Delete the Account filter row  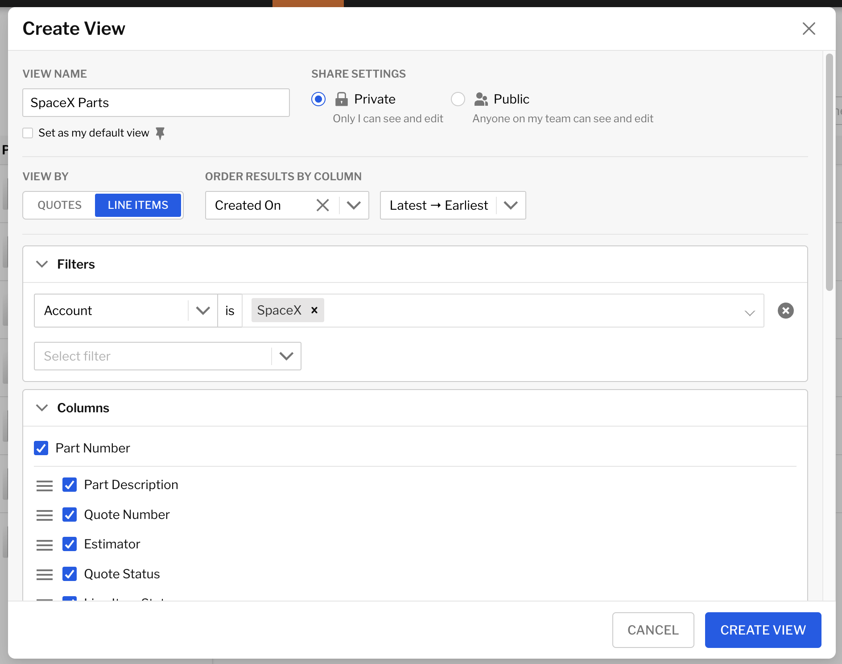(785, 311)
